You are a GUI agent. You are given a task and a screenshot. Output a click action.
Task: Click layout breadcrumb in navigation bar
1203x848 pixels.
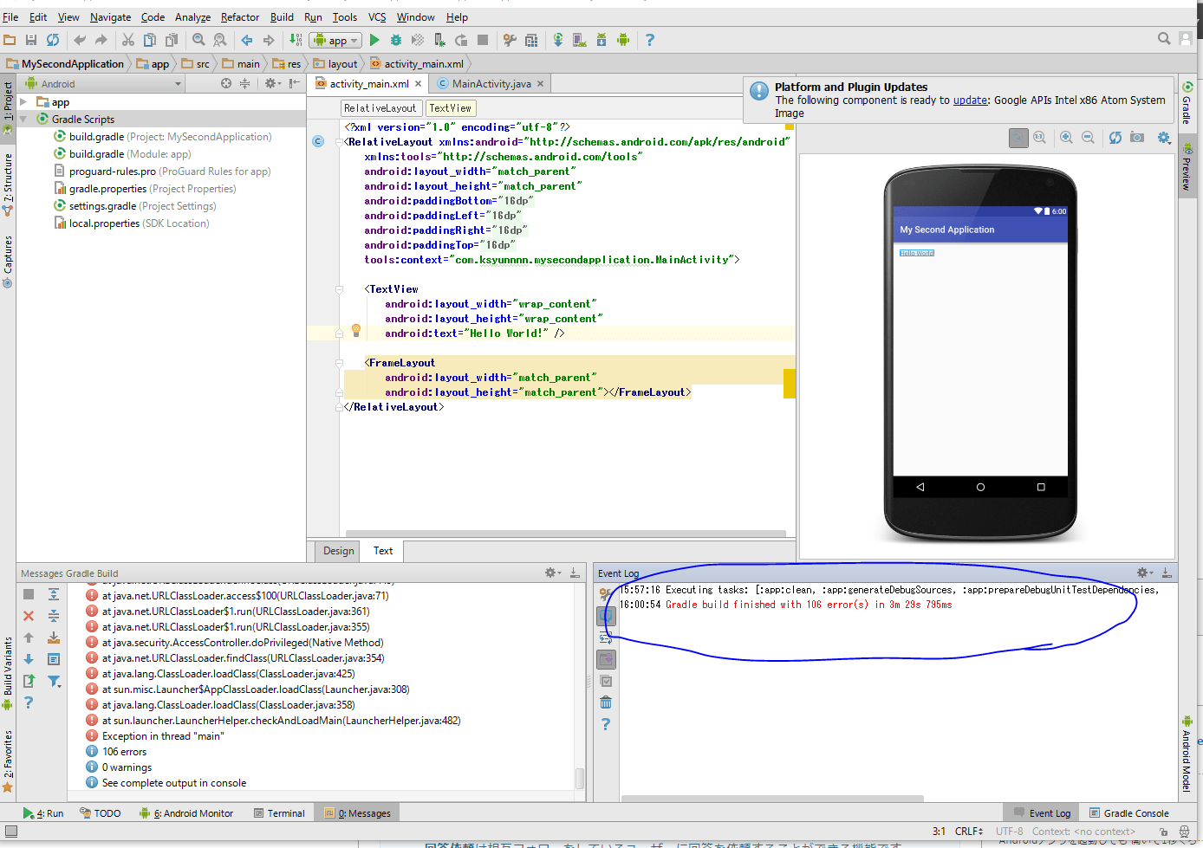click(x=335, y=64)
